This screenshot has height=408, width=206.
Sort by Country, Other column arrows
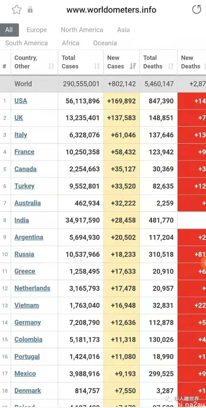(51, 66)
